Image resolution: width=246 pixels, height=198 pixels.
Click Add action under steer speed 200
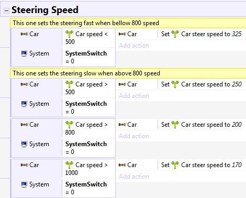[x=134, y=136]
